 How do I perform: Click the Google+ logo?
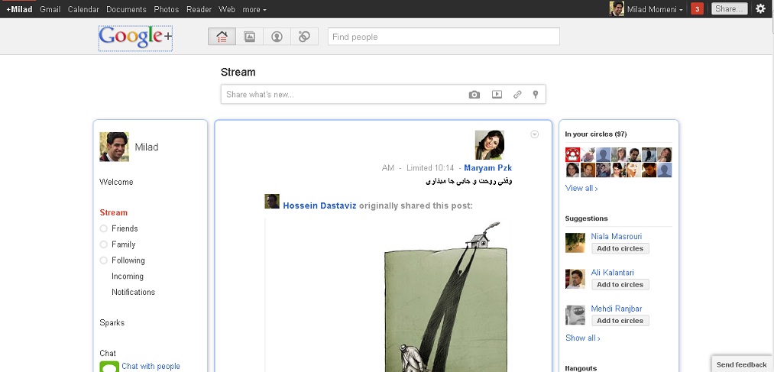coord(135,38)
